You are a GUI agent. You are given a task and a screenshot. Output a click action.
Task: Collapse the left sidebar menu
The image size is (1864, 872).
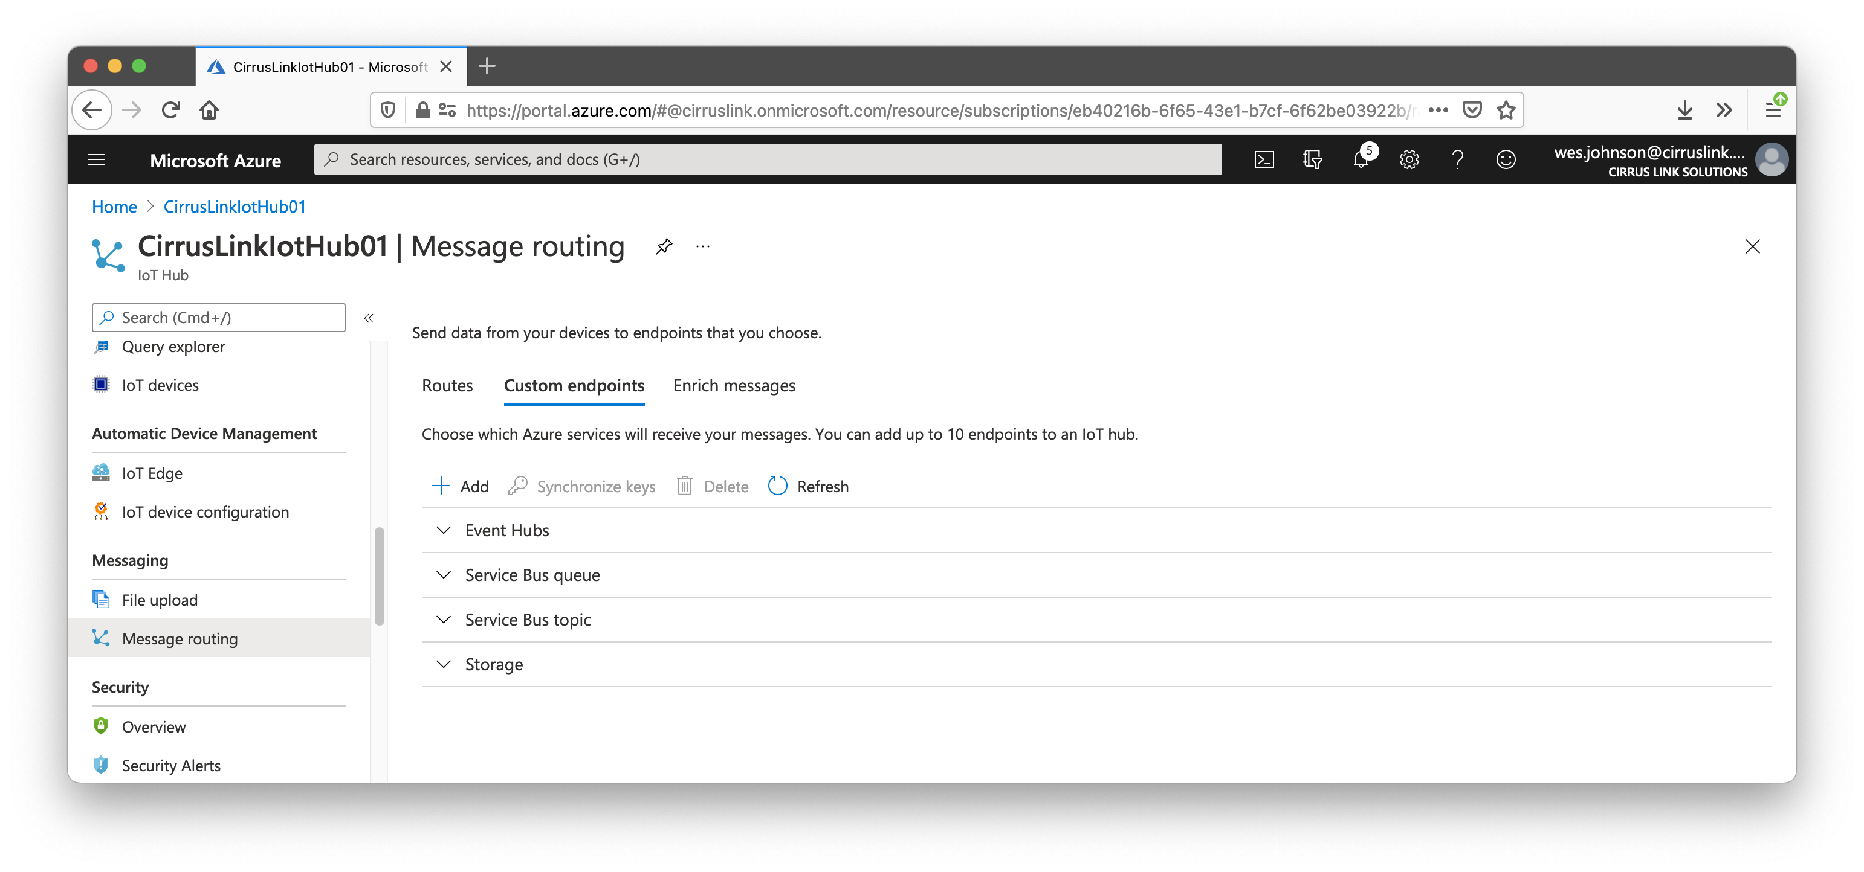tap(368, 318)
